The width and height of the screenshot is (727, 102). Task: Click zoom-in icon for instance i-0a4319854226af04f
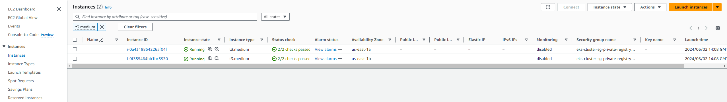(x=210, y=49)
